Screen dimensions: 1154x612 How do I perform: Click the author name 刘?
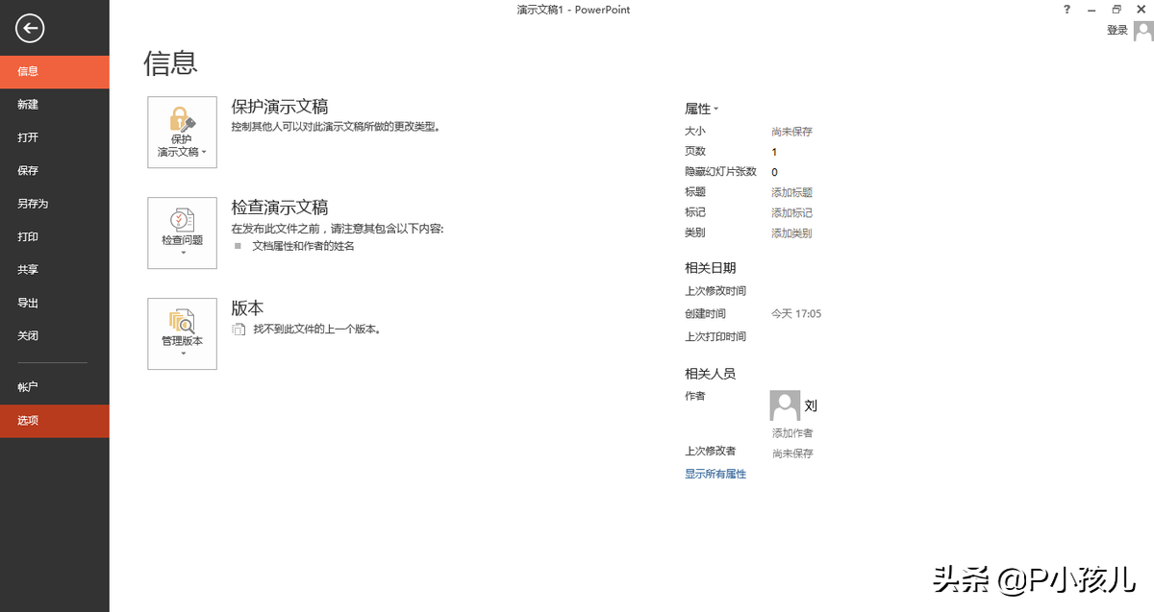pos(811,406)
